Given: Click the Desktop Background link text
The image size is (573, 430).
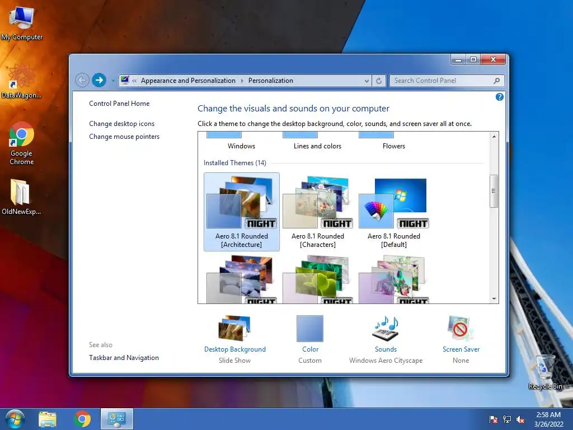Looking at the screenshot, I should pos(235,349).
